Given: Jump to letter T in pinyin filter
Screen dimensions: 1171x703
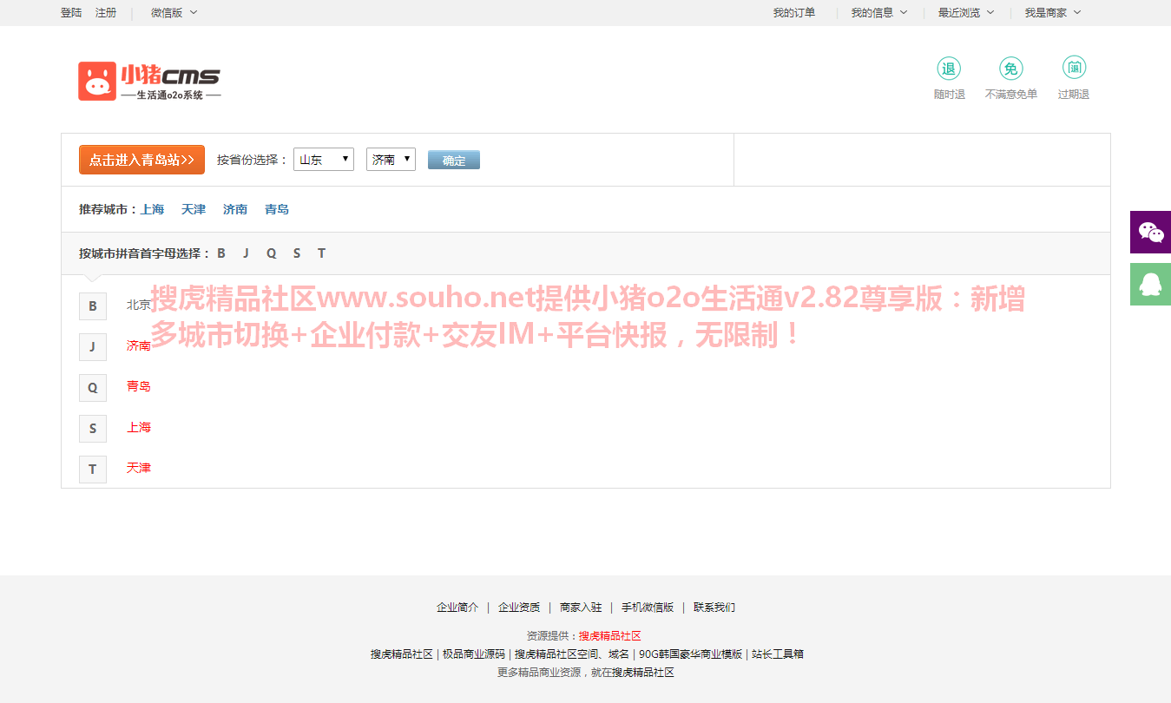Looking at the screenshot, I should click(321, 253).
